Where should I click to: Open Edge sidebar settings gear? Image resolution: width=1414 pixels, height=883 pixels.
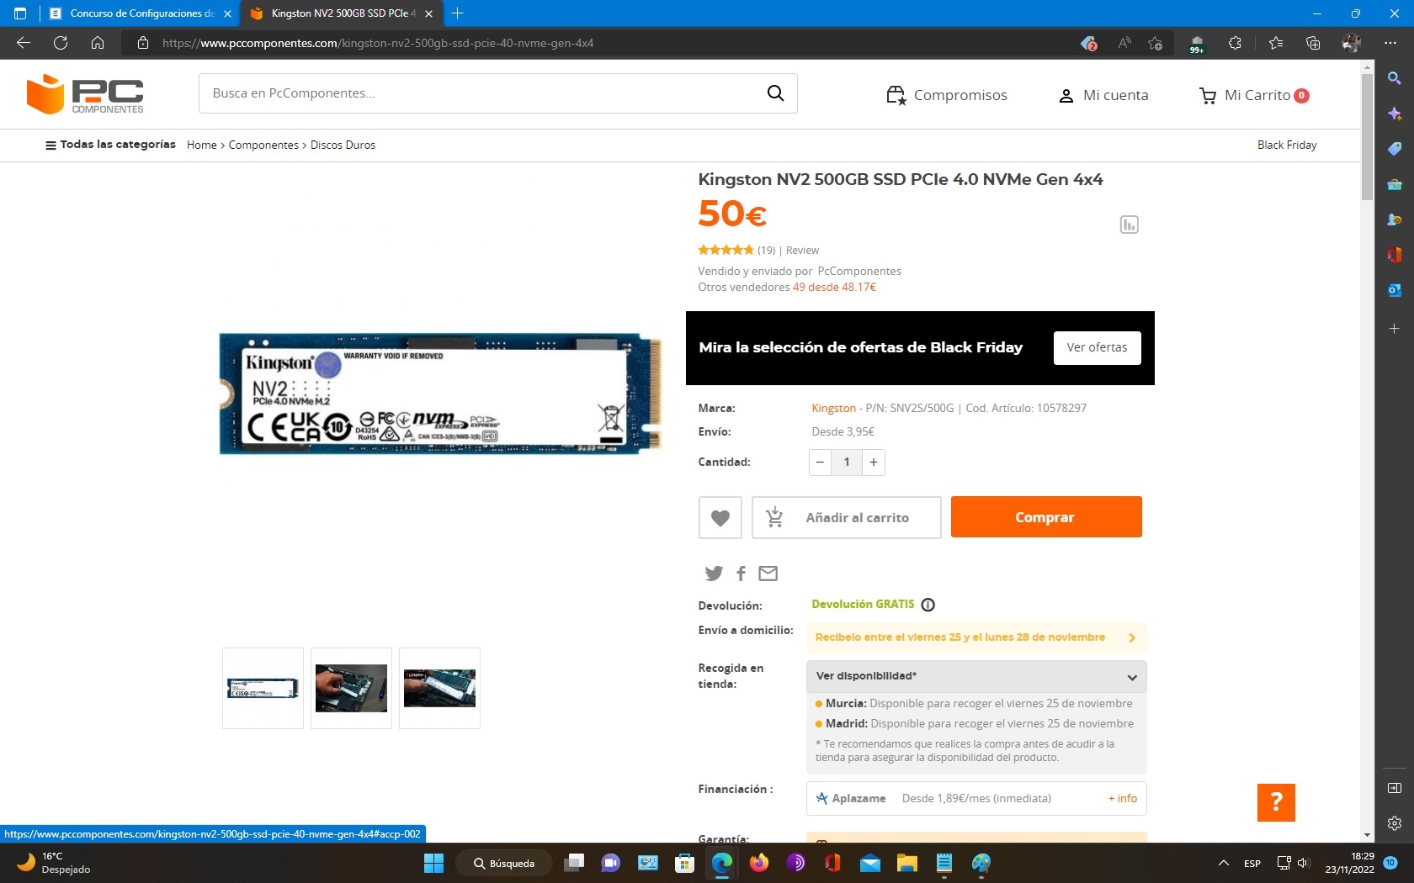coord(1395,823)
